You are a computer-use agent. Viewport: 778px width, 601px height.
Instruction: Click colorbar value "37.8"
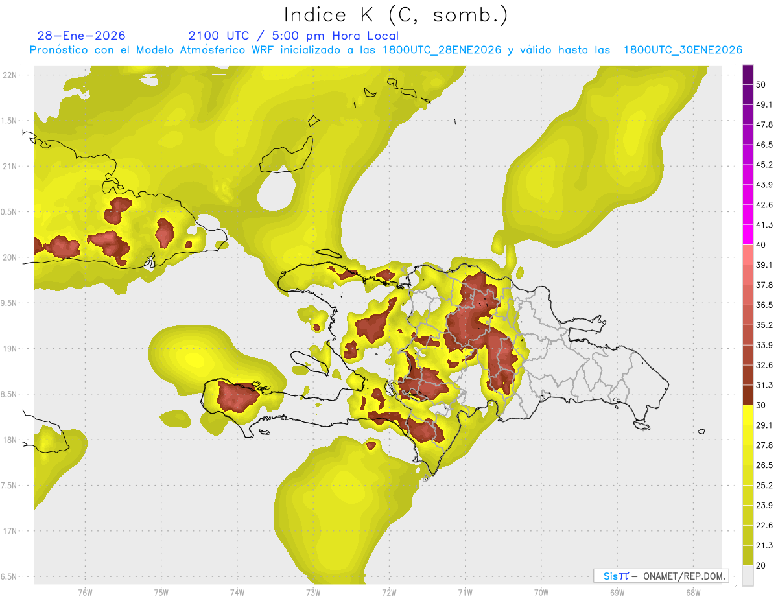[764, 285]
